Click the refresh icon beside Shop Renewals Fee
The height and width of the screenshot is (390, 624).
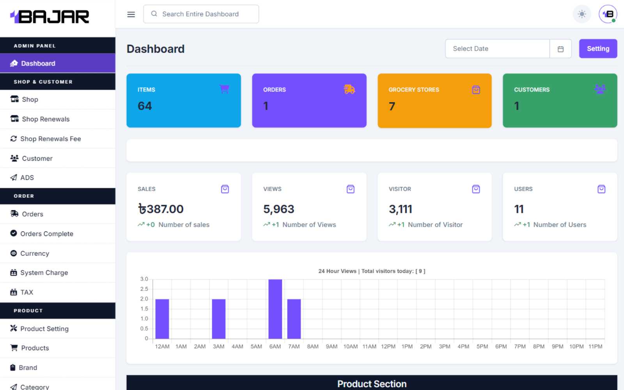click(14, 138)
